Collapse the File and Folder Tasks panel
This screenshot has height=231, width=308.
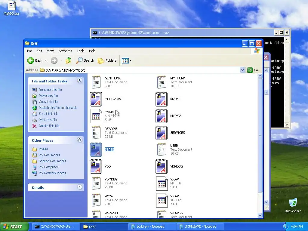[79, 81]
